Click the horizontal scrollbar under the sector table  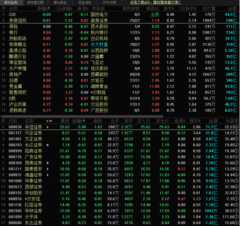pos(82,116)
